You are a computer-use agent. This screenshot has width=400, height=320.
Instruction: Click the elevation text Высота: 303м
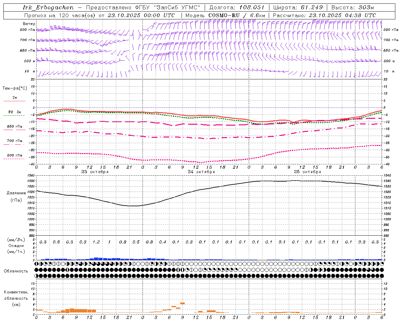pyautogui.click(x=352, y=8)
